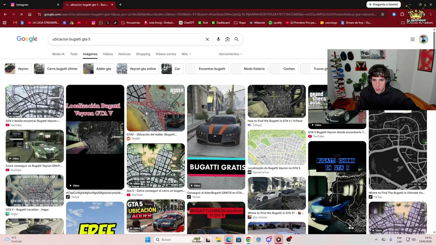Open the Modo IA search tab
This screenshot has width=436, height=245.
coord(58,54)
